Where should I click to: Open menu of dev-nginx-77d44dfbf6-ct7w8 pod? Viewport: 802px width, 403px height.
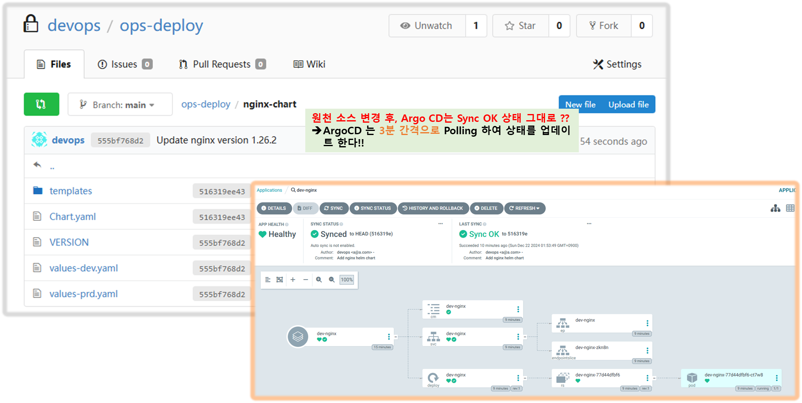click(x=777, y=378)
